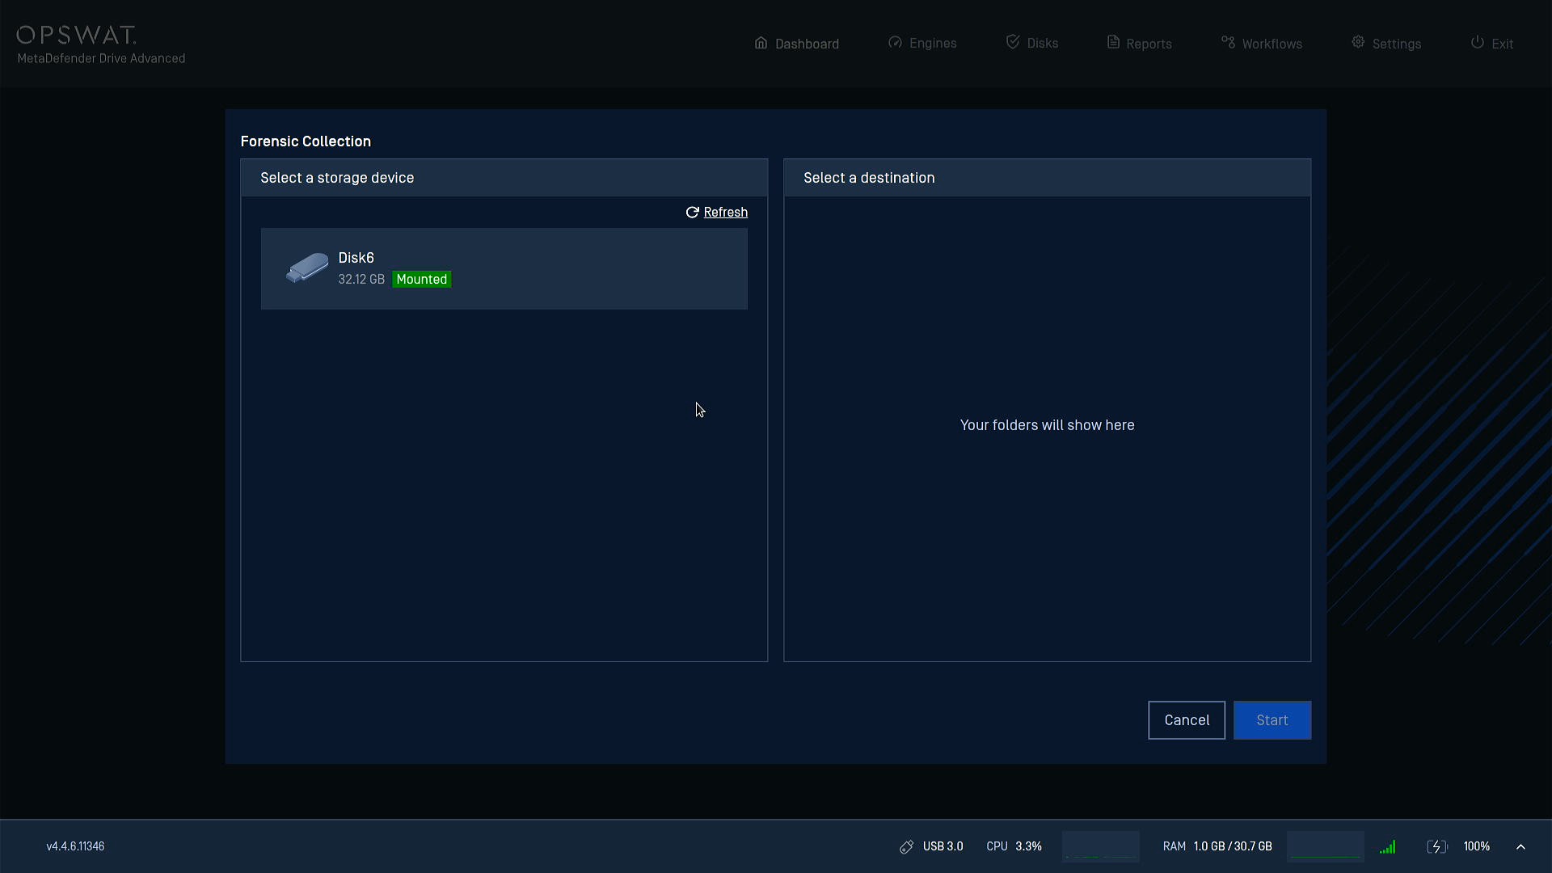
Task: Click the 100% battery text
Action: pyautogui.click(x=1476, y=846)
